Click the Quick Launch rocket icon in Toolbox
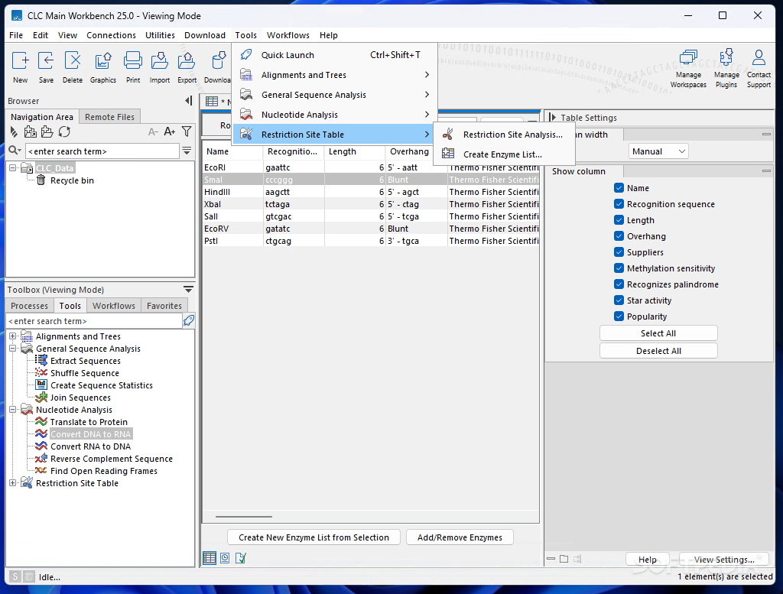Screen dimensions: 783x594 pyautogui.click(x=189, y=320)
